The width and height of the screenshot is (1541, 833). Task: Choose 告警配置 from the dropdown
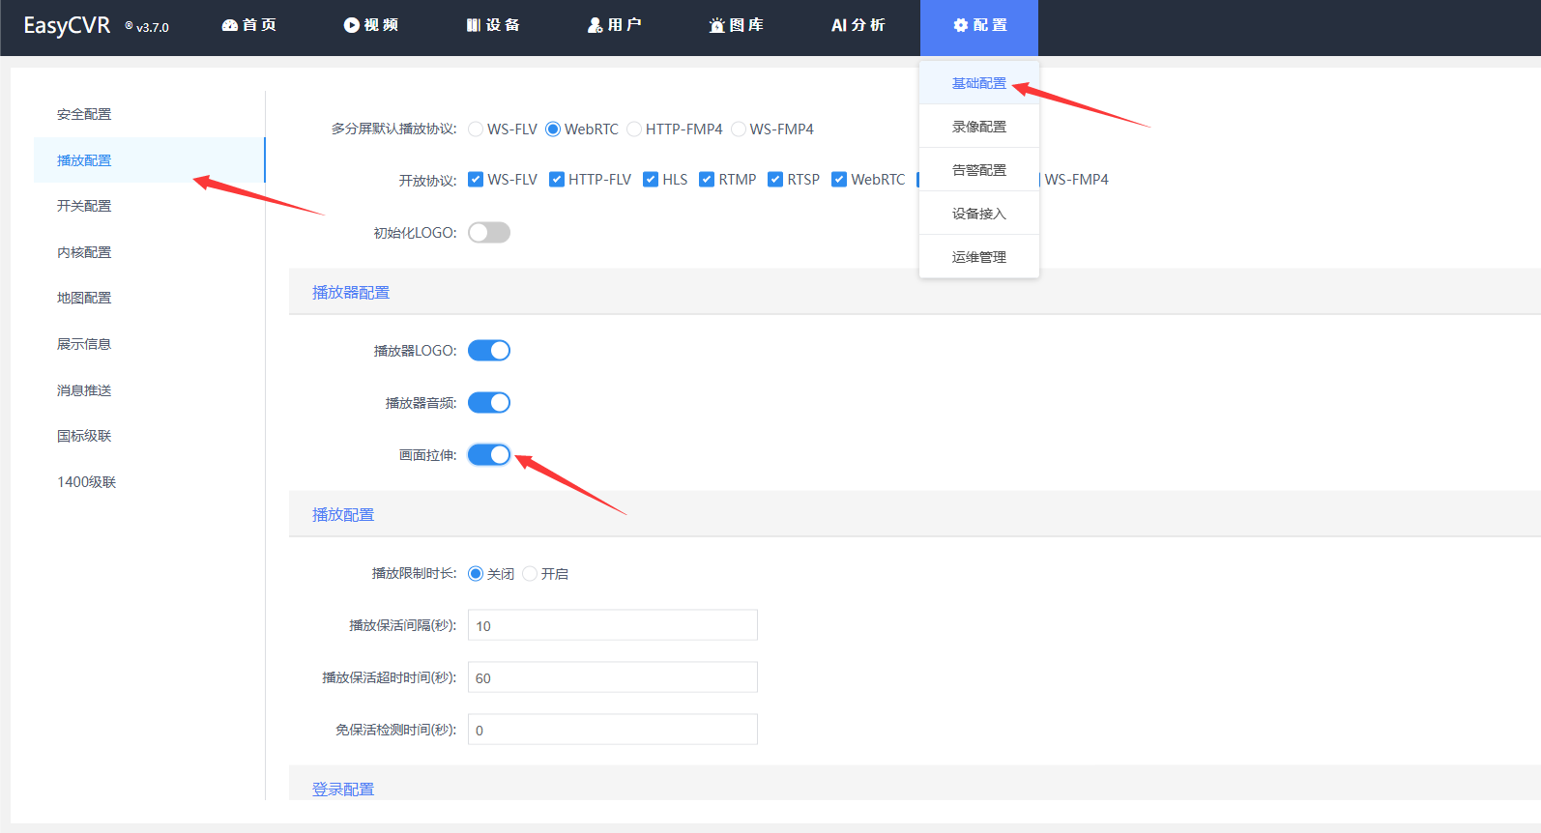click(x=979, y=170)
